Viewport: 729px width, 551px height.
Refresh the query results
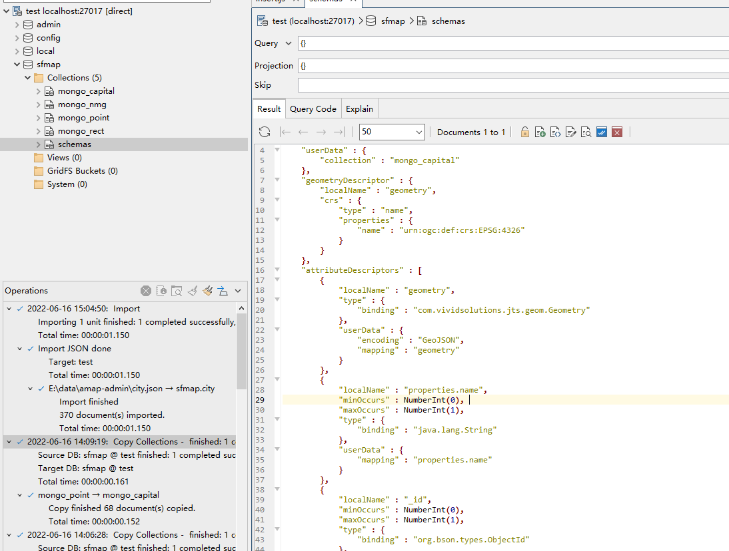point(265,132)
